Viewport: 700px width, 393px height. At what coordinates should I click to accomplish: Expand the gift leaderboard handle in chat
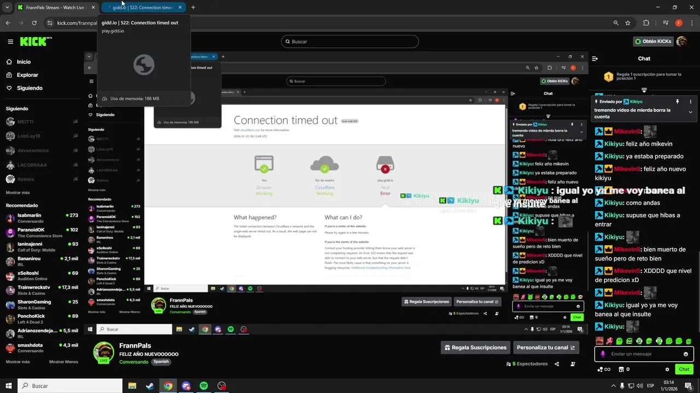click(644, 90)
